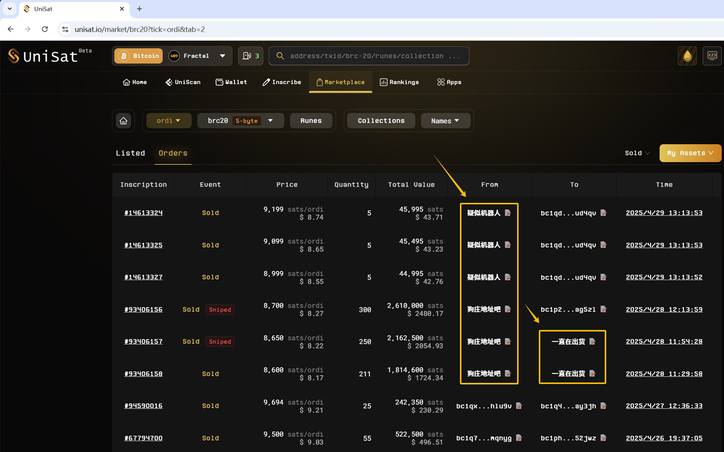This screenshot has height=452, width=724.
Task: Open the Rankings menu item
Action: pyautogui.click(x=399, y=82)
